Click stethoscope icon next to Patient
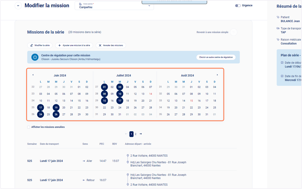302x189 pixels. click(278, 17)
